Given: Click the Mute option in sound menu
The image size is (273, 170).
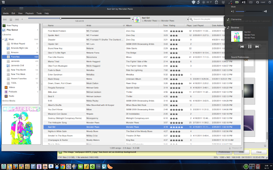Looking at the screenshot, I should 233,7.
